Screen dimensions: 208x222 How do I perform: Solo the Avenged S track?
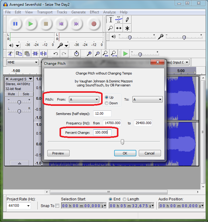(26, 94)
